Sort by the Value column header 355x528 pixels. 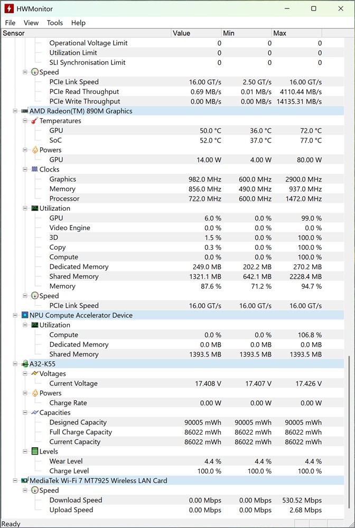(x=196, y=33)
